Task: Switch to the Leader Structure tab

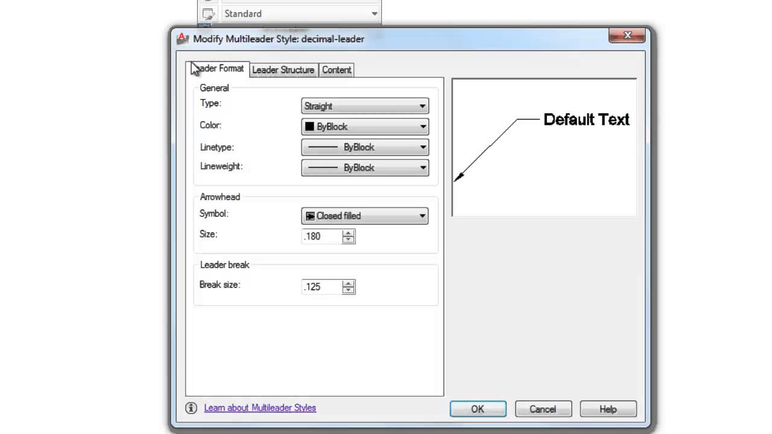Action: (283, 70)
